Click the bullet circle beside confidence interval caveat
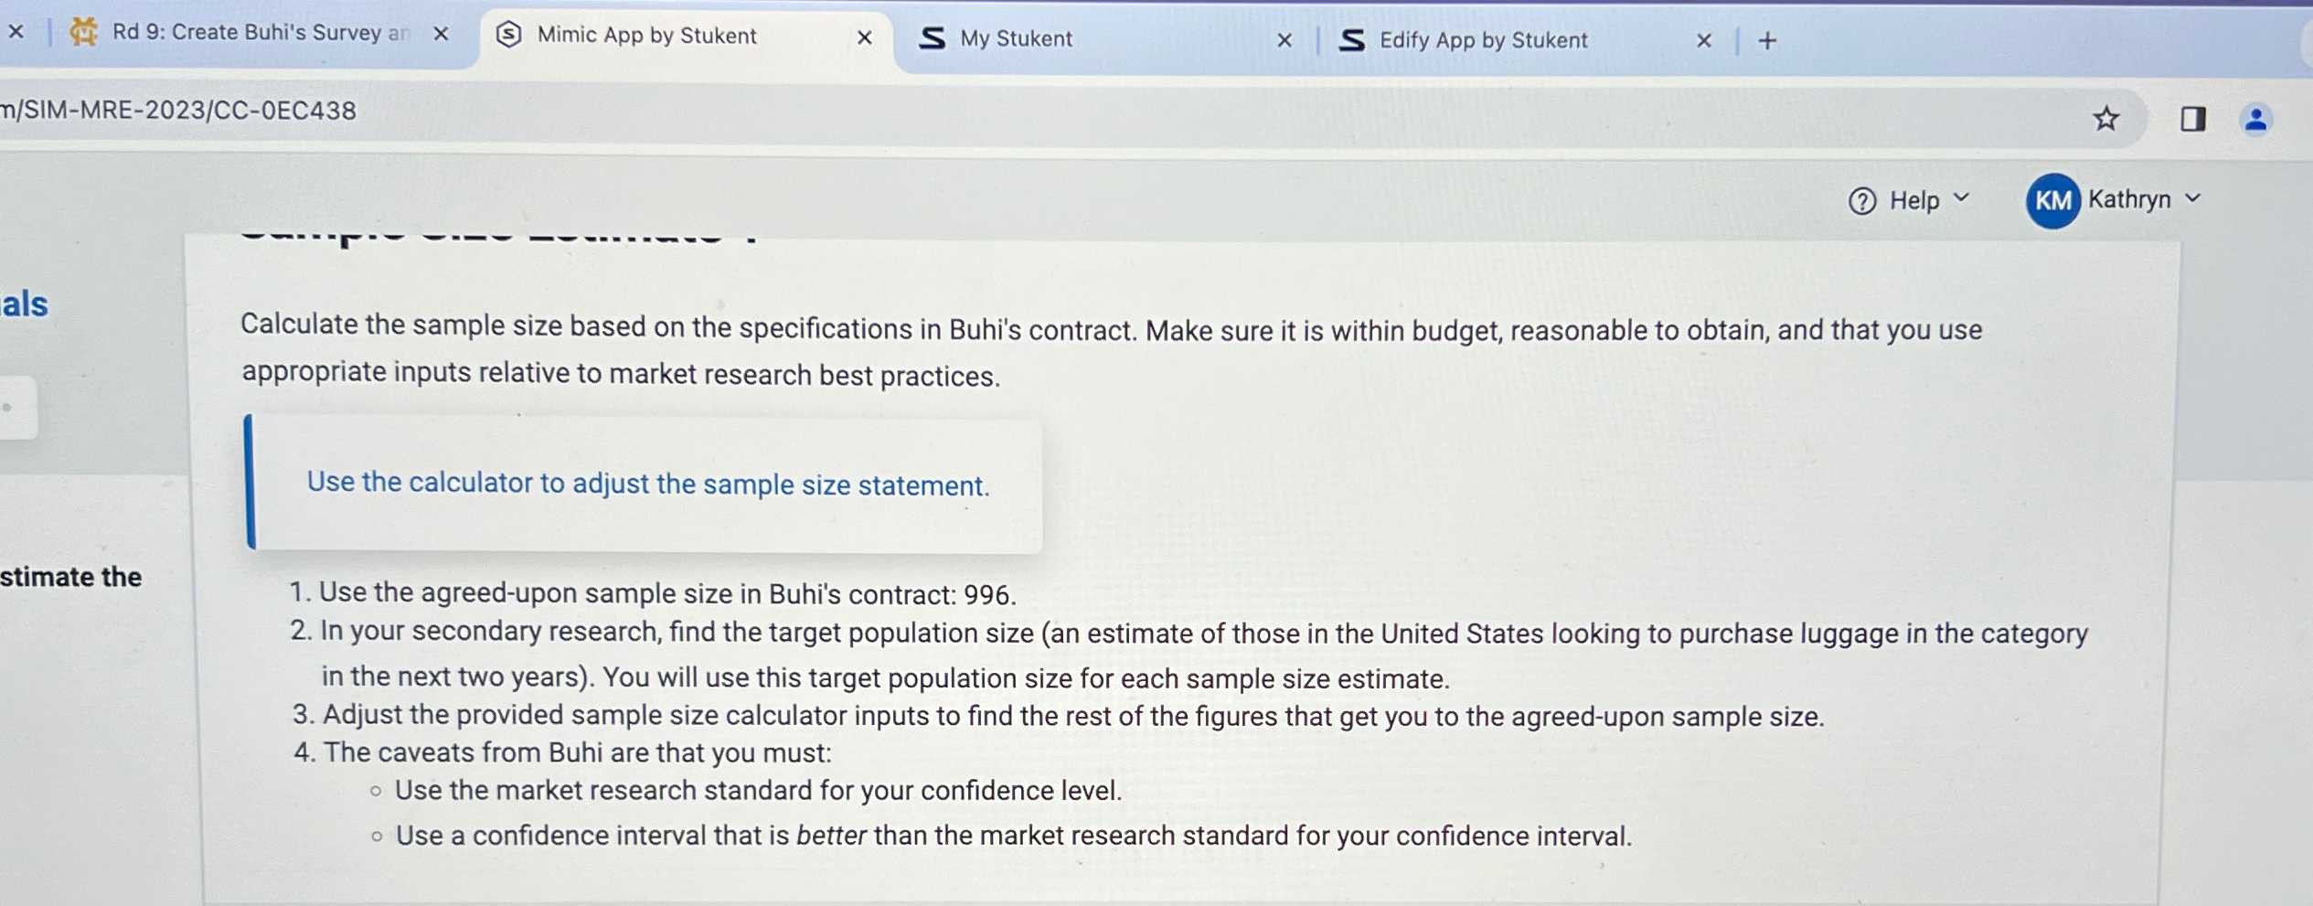 coord(376,836)
